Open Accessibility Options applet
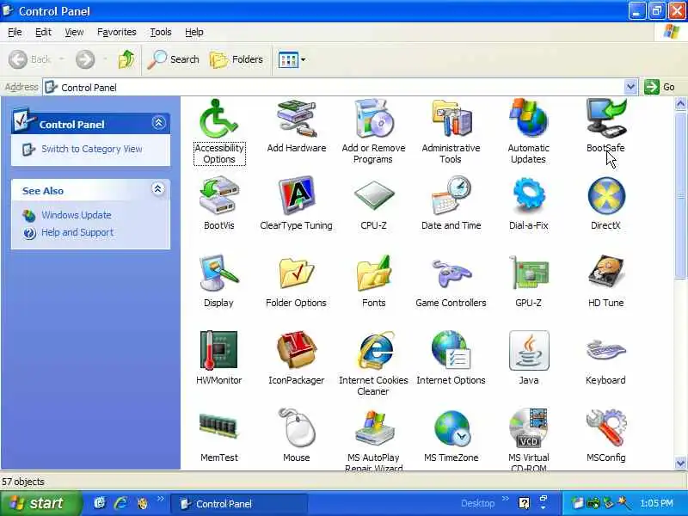Viewport: 688px width, 516px height. (x=218, y=119)
